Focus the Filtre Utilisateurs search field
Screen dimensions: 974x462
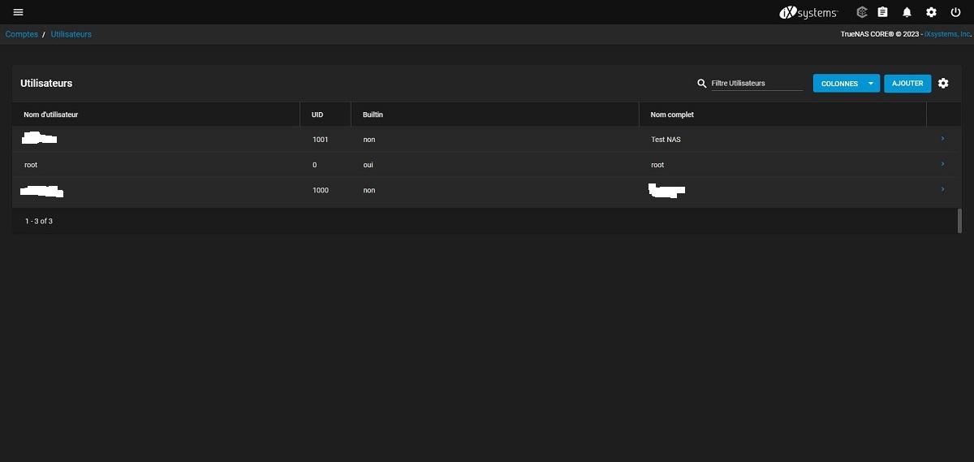click(x=756, y=84)
